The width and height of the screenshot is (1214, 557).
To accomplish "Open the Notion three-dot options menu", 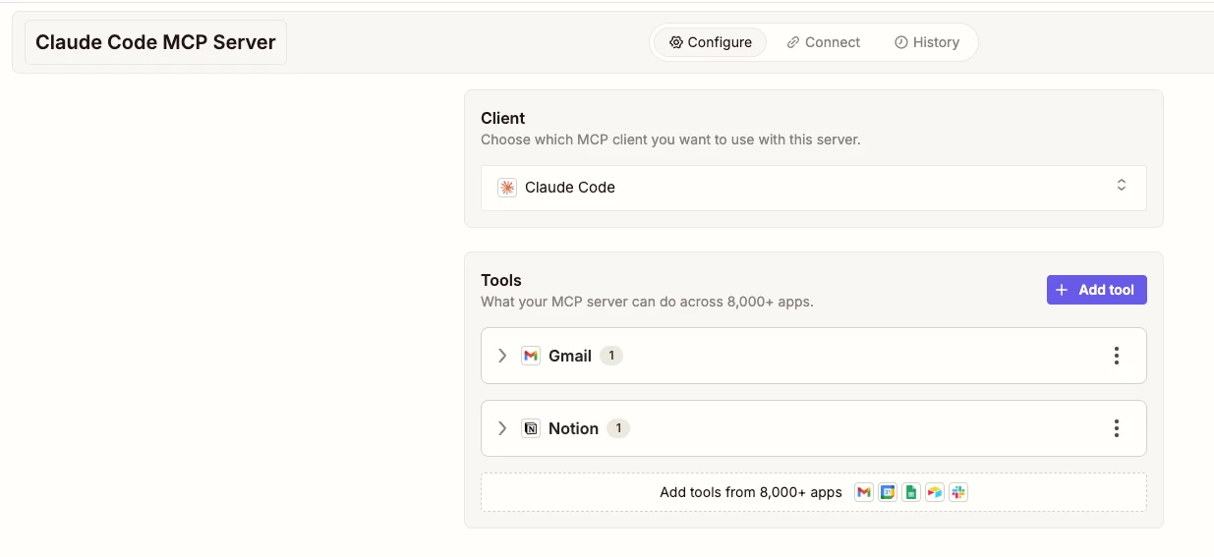I will click(x=1116, y=428).
